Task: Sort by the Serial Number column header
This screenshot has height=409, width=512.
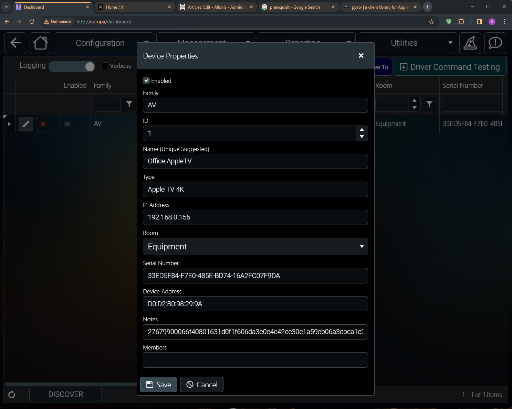Action: point(463,85)
